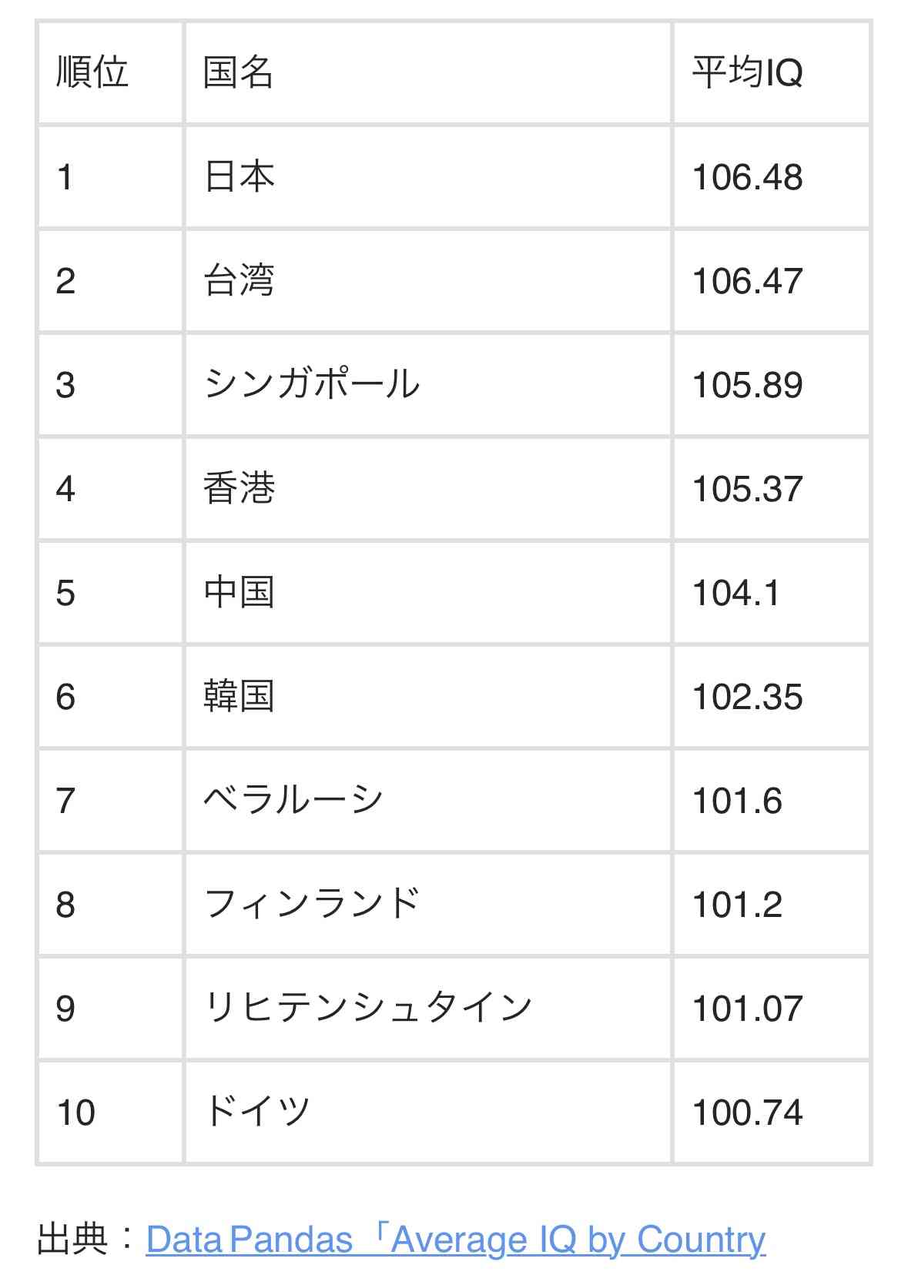908x1275 pixels.
Task: Click the 平均IQ column header
Action: click(x=747, y=72)
